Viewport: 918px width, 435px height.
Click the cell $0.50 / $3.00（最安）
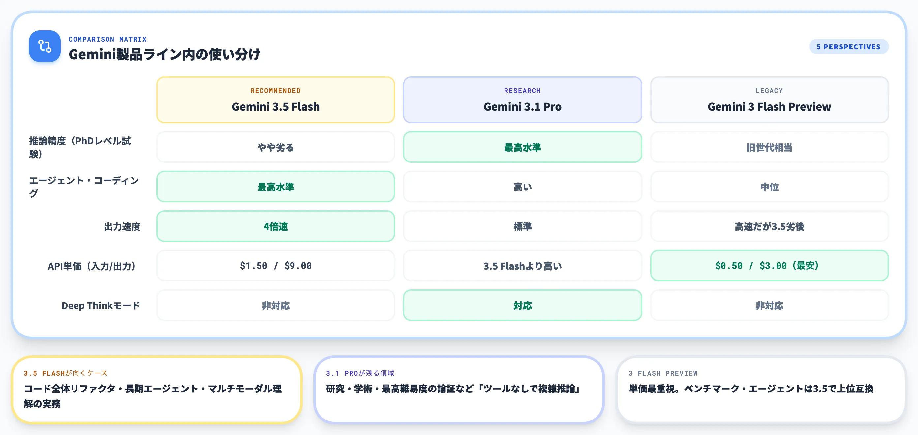769,266
